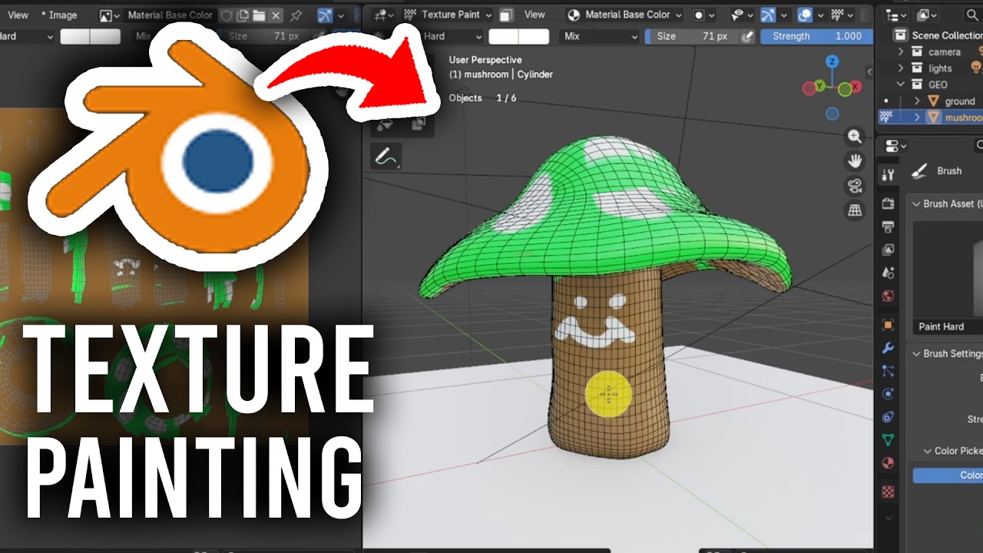Expand the camera collection in outliner
Viewport: 983px width, 553px height.
pos(901,51)
